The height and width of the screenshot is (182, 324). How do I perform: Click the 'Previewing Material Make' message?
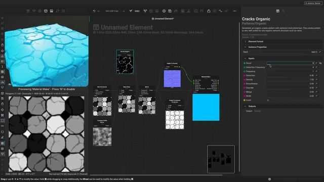tap(47, 89)
